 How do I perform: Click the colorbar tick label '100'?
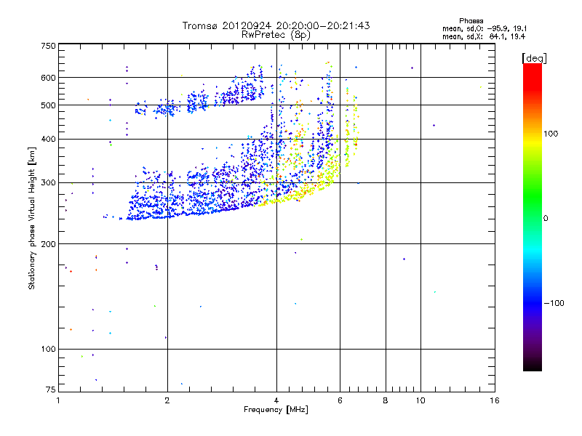[551, 134]
